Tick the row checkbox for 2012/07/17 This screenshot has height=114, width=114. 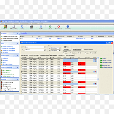[21, 87]
